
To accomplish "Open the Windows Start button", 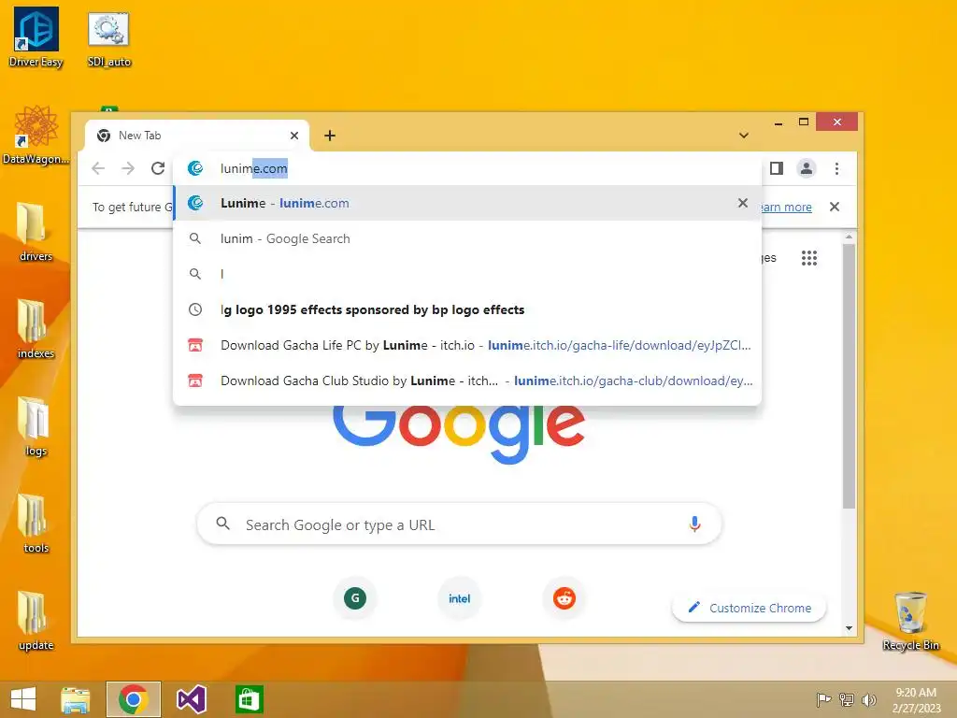I will point(23,699).
